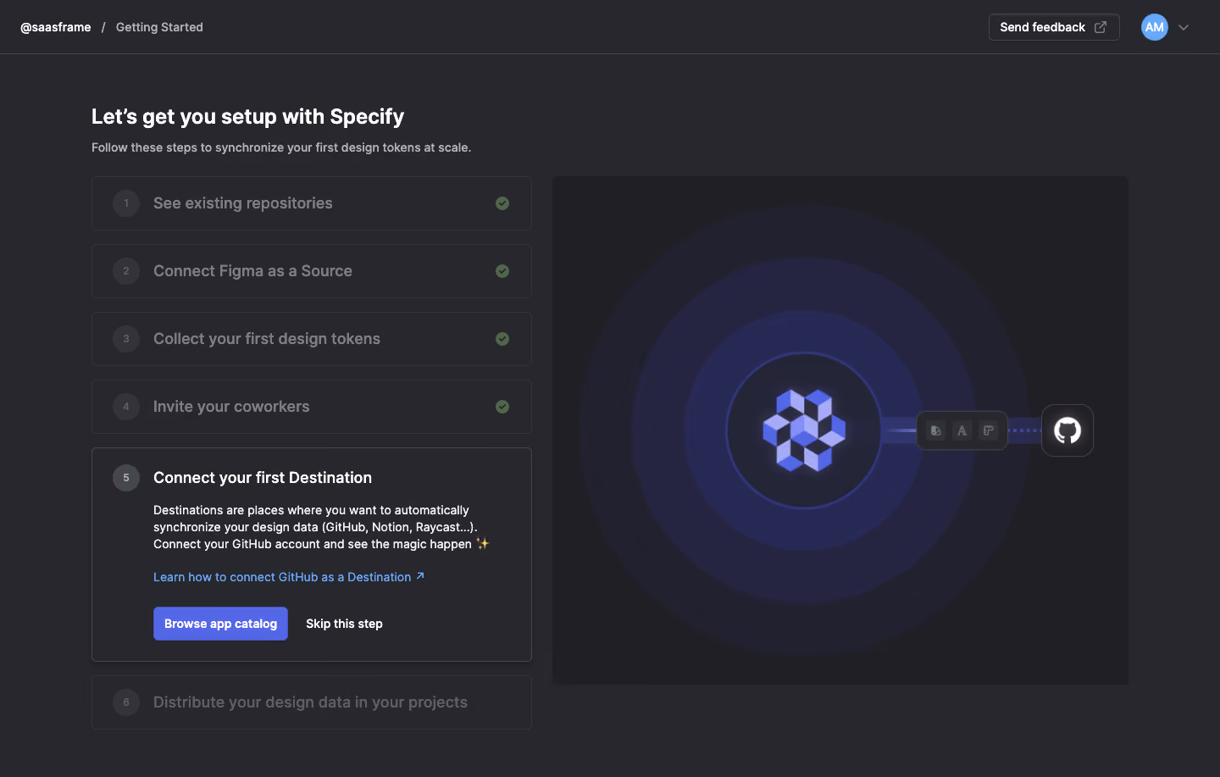This screenshot has height=777, width=1220.
Task: Click the step 3 number badge
Action: [126, 339]
